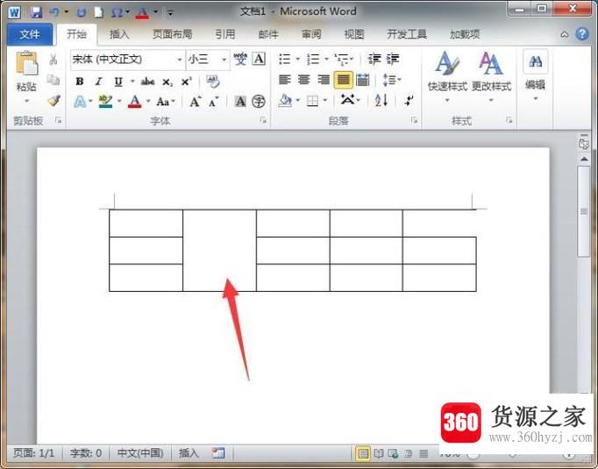The height and width of the screenshot is (469, 598).
Task: Click the Sort A-Z icon
Action: point(381,101)
